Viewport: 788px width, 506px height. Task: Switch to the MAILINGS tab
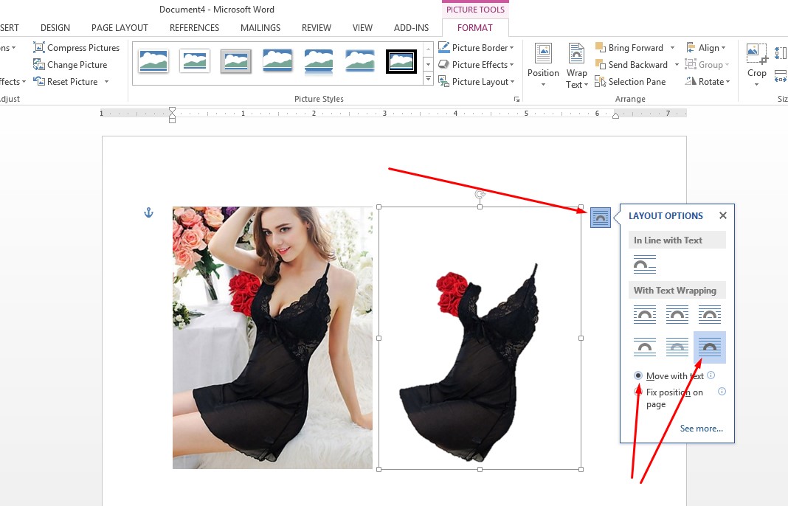pyautogui.click(x=260, y=28)
